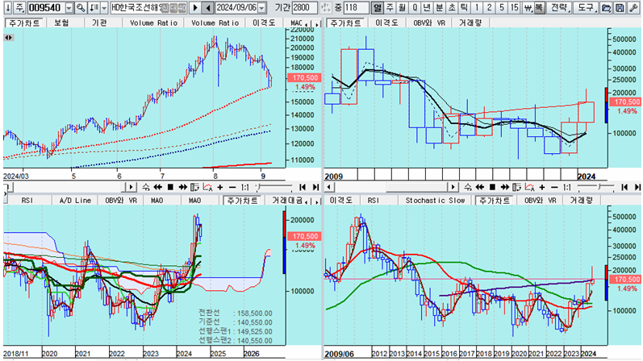Click the ₩ currency icon in the toolbar
The height and width of the screenshot is (361, 643).
click(x=528, y=7)
